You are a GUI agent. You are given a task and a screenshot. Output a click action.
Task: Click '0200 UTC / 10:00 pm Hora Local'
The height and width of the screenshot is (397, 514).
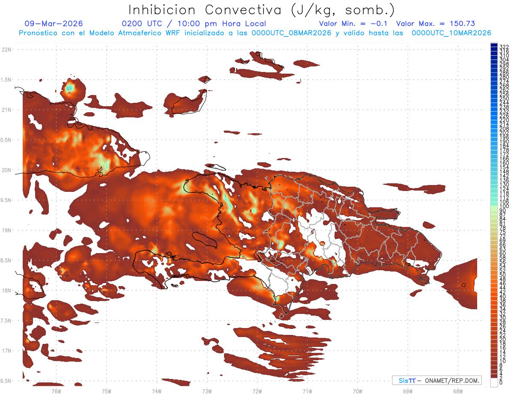[x=194, y=24]
